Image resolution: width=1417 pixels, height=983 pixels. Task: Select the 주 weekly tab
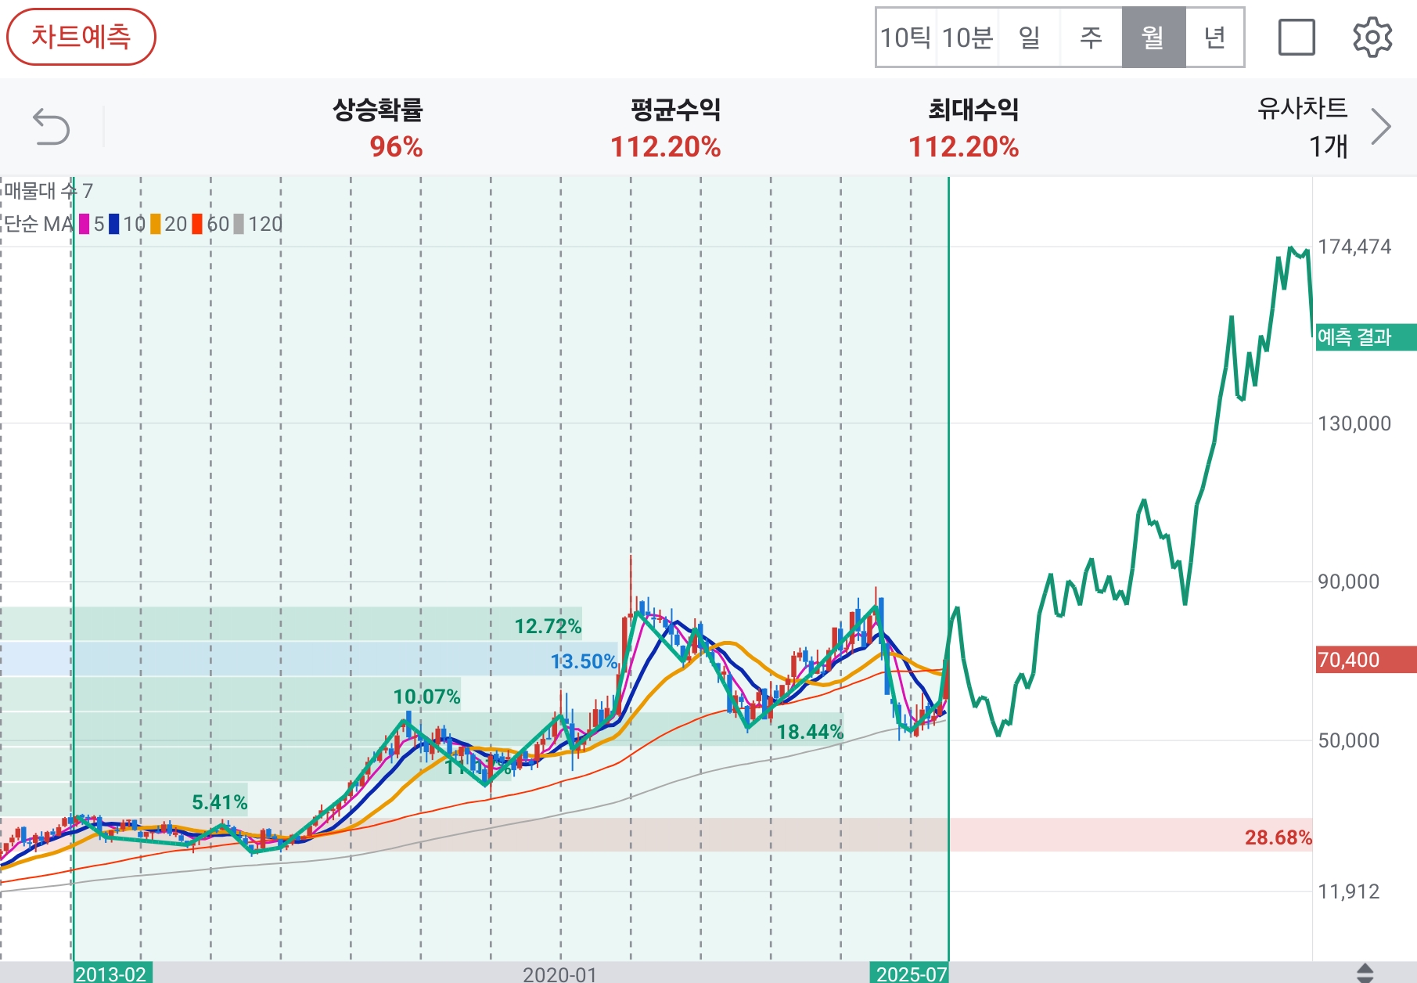pyautogui.click(x=1091, y=38)
